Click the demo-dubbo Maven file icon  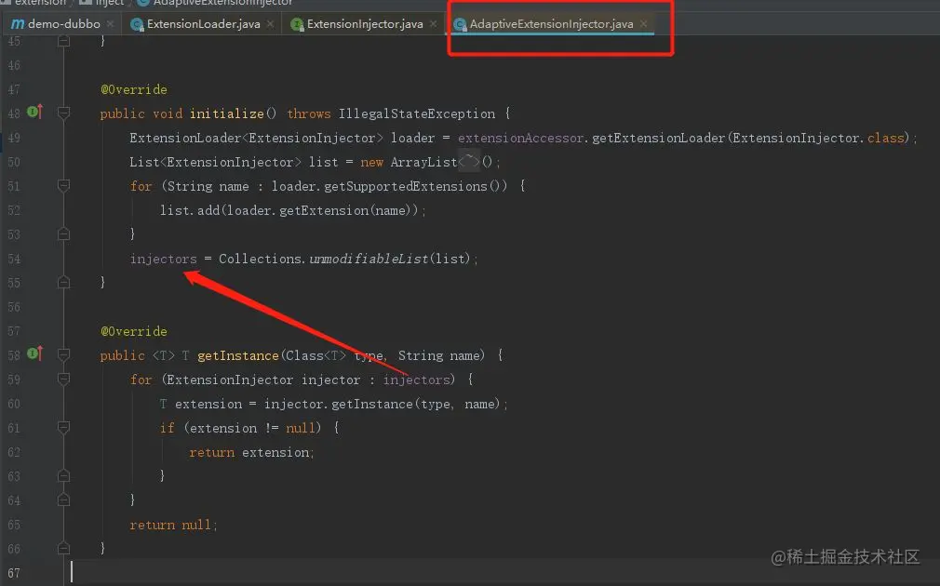[x=18, y=24]
